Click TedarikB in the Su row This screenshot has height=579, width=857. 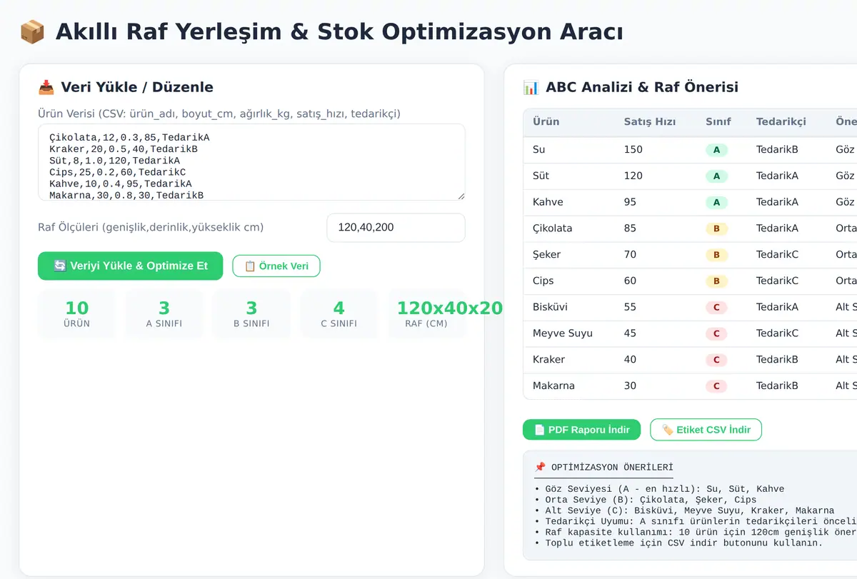(x=777, y=150)
